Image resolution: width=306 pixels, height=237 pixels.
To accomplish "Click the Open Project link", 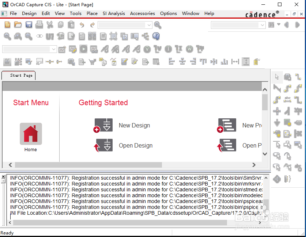I will (x=252, y=145).
